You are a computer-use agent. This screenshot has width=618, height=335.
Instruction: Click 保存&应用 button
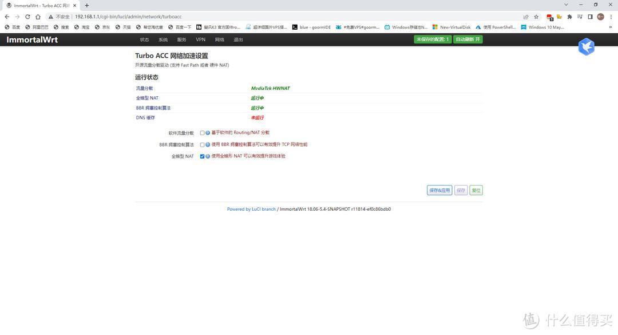point(439,190)
